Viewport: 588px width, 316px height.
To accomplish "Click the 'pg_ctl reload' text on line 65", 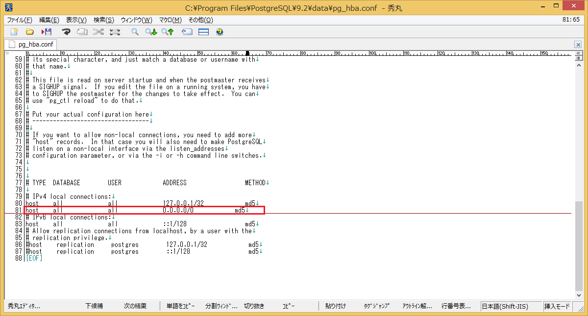I will click(x=72, y=100).
